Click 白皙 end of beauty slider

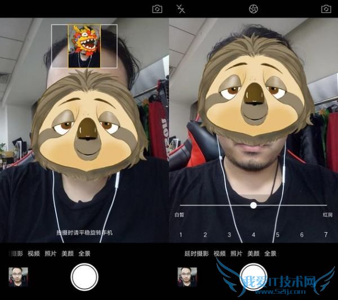pos(179,214)
